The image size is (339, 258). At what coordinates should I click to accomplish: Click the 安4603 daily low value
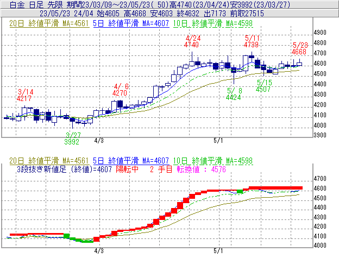click(x=161, y=14)
